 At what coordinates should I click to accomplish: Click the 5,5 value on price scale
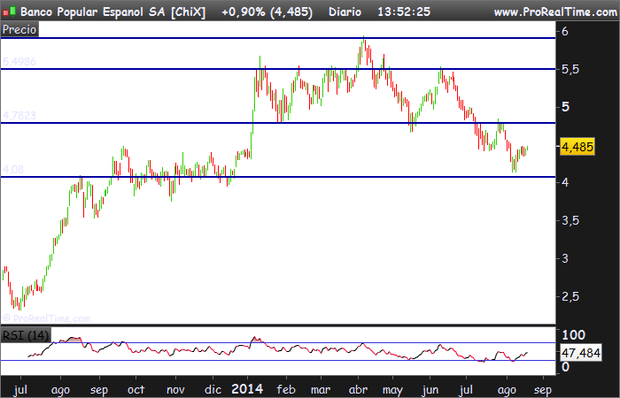(x=570, y=70)
